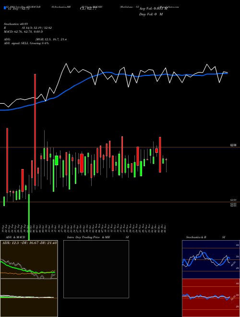This screenshot has width=240, height=317.
Task: Click the upper orange price level label at the right edge
Action: click(234, 145)
